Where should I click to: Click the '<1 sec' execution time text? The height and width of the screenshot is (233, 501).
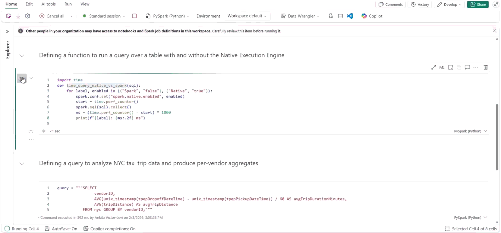(55, 131)
